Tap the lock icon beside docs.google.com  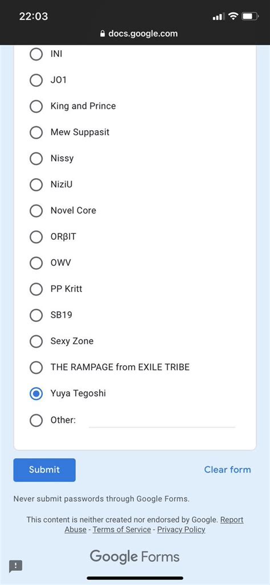(103, 34)
